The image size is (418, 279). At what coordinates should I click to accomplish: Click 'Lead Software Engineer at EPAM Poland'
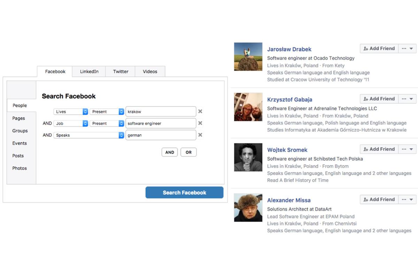tap(311, 217)
